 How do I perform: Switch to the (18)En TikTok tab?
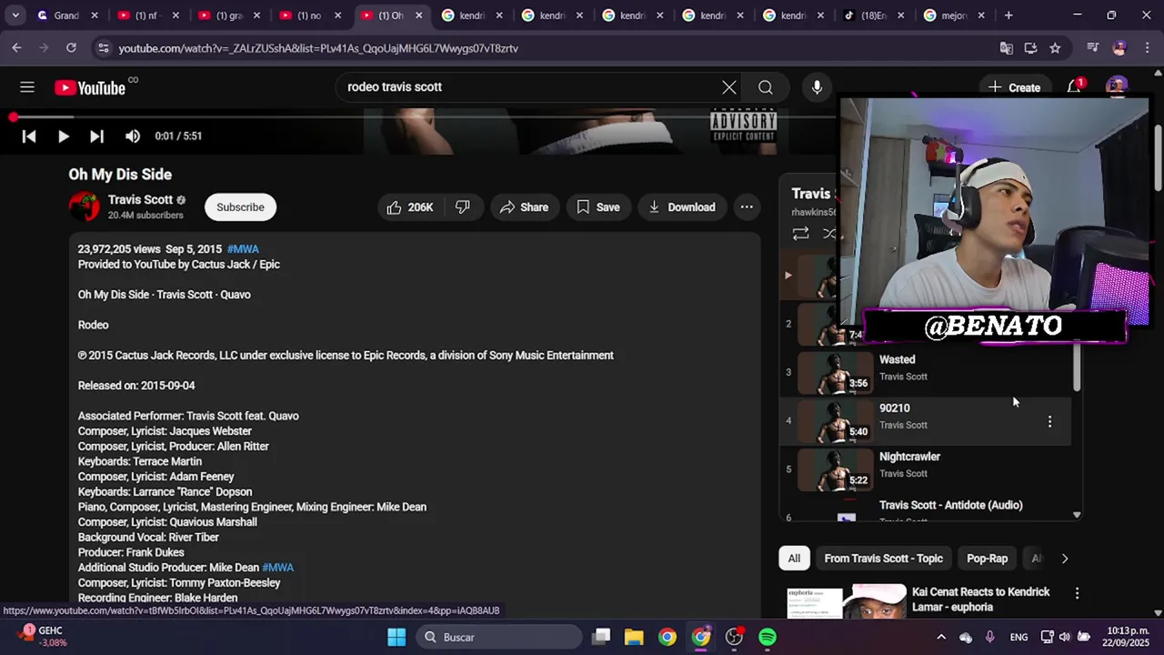874,15
